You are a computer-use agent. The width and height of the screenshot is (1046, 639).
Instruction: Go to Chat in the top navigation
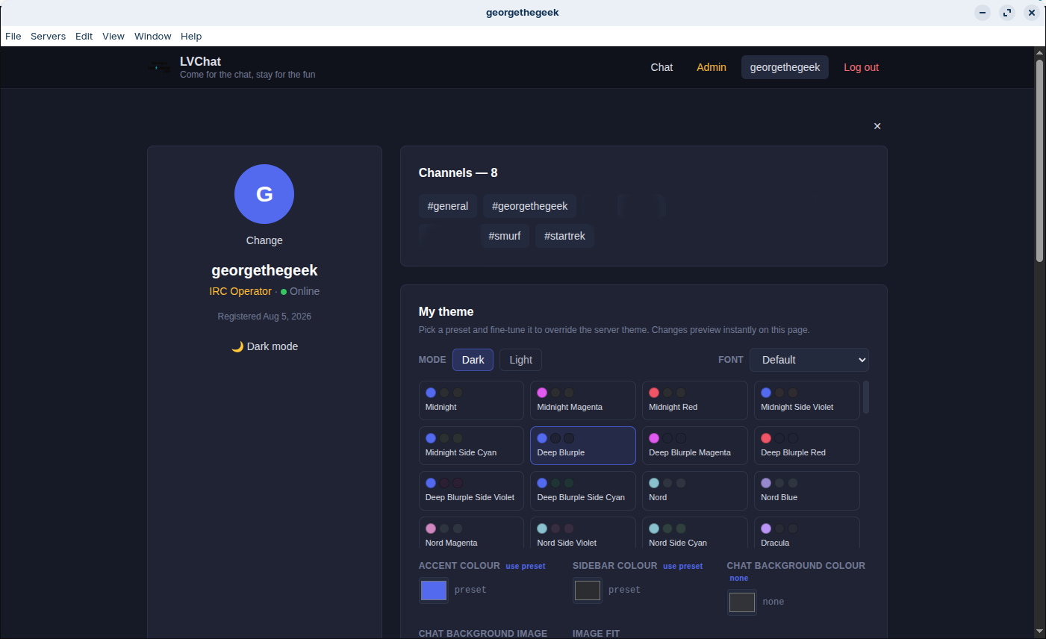pos(661,67)
